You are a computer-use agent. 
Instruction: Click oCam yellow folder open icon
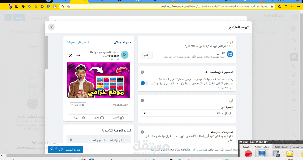pos(290,154)
